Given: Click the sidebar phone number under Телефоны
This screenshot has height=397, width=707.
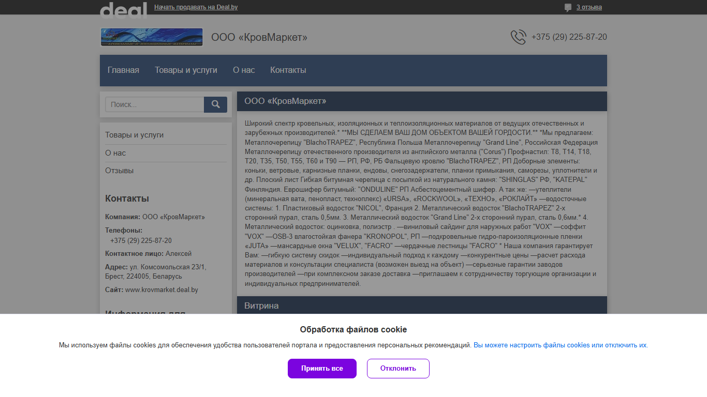Looking at the screenshot, I should click(141, 241).
